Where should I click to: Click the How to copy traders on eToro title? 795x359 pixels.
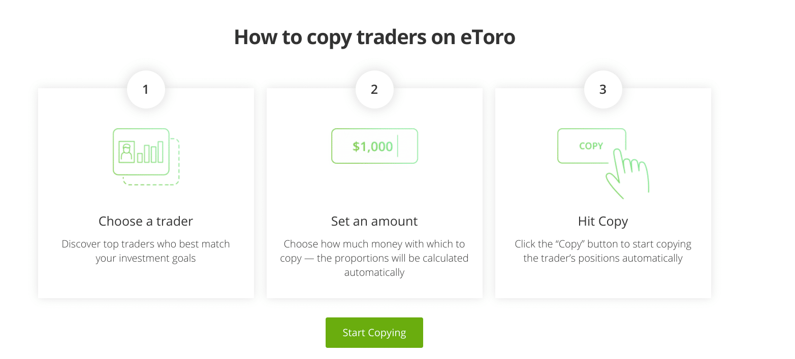tap(374, 37)
